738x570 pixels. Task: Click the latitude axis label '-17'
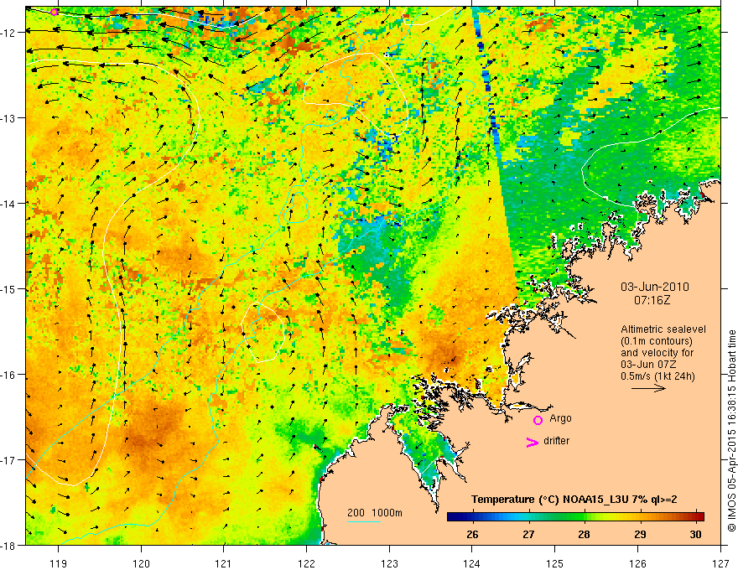(9, 459)
